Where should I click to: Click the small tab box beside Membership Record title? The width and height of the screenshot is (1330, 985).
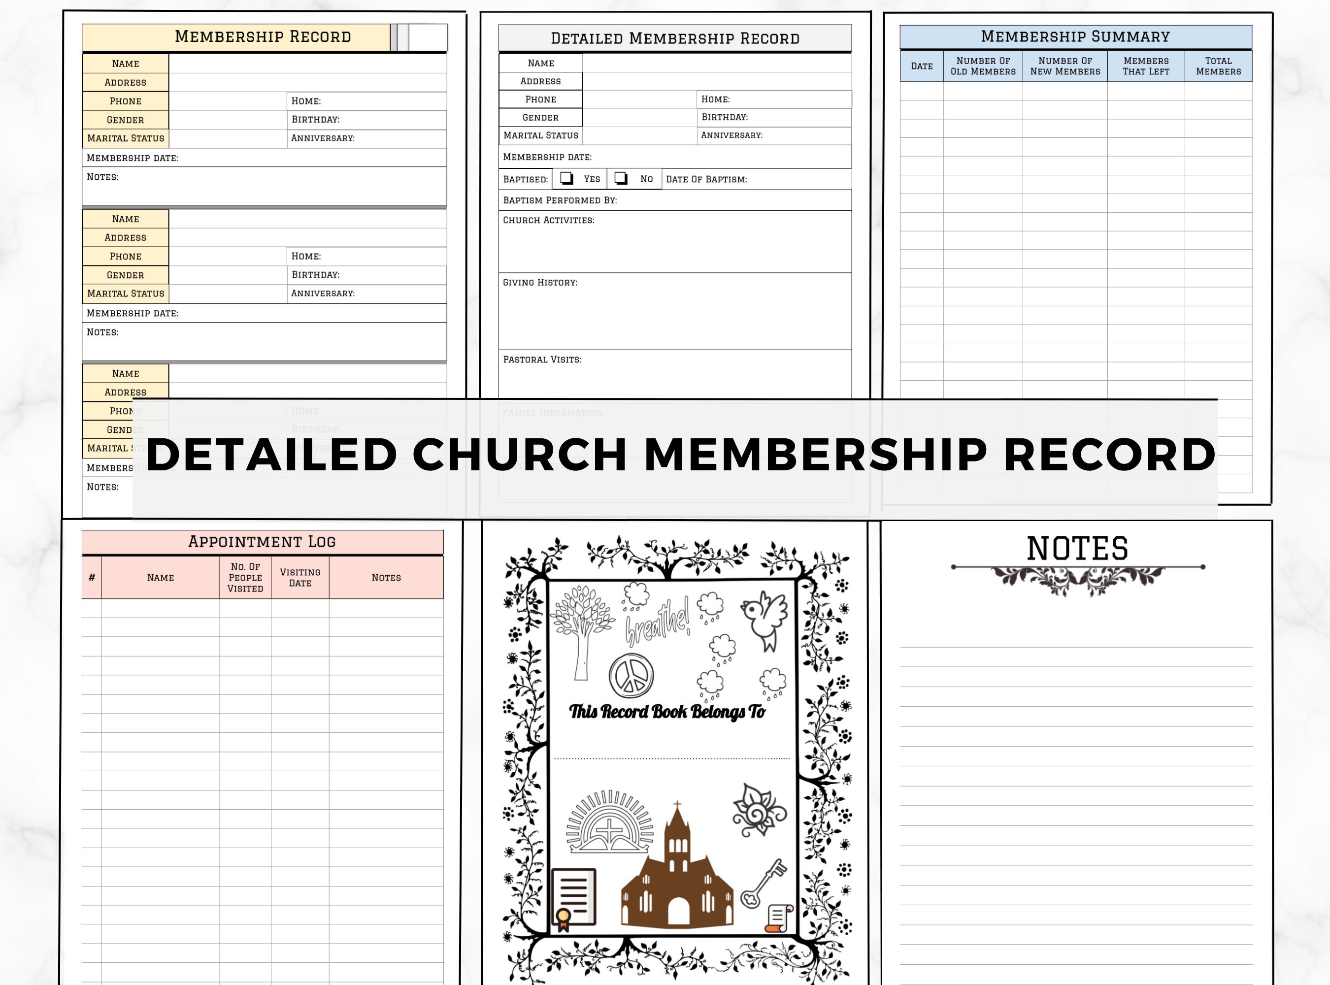428,37
